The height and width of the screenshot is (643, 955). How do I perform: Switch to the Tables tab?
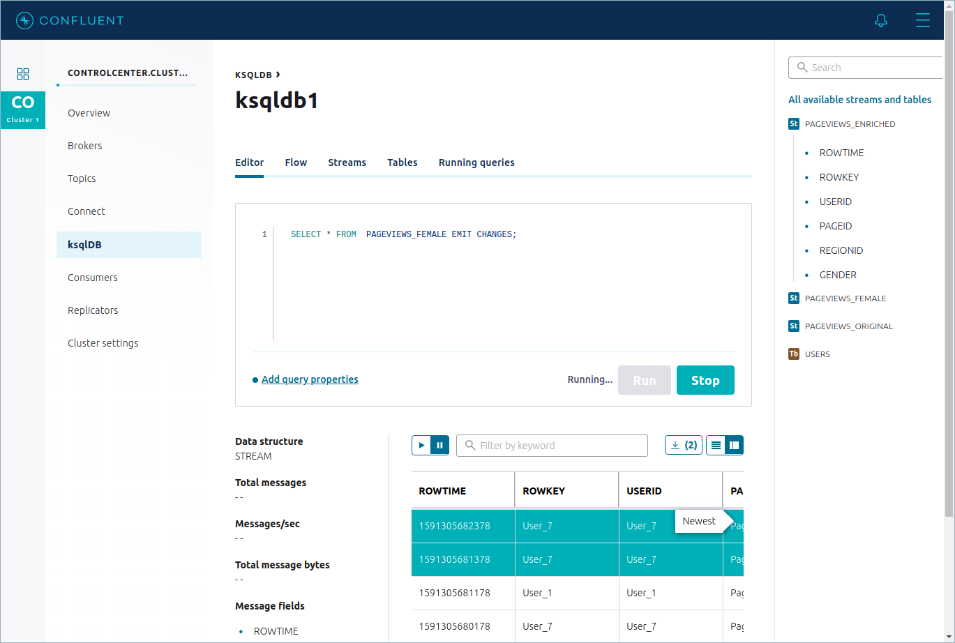[x=403, y=162]
